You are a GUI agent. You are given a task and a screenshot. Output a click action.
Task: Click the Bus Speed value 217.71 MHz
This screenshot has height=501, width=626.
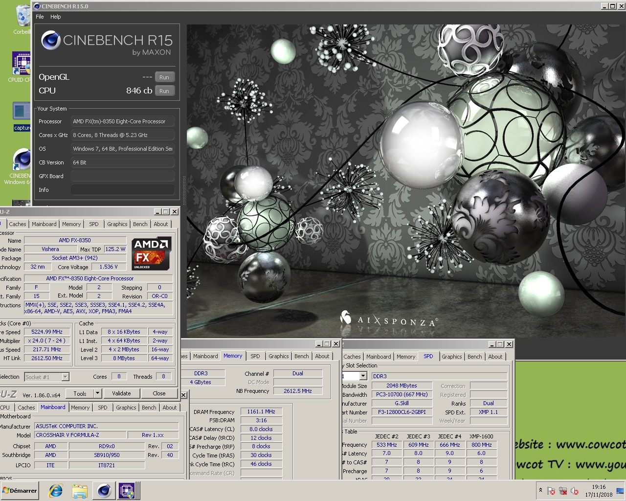[47, 349]
